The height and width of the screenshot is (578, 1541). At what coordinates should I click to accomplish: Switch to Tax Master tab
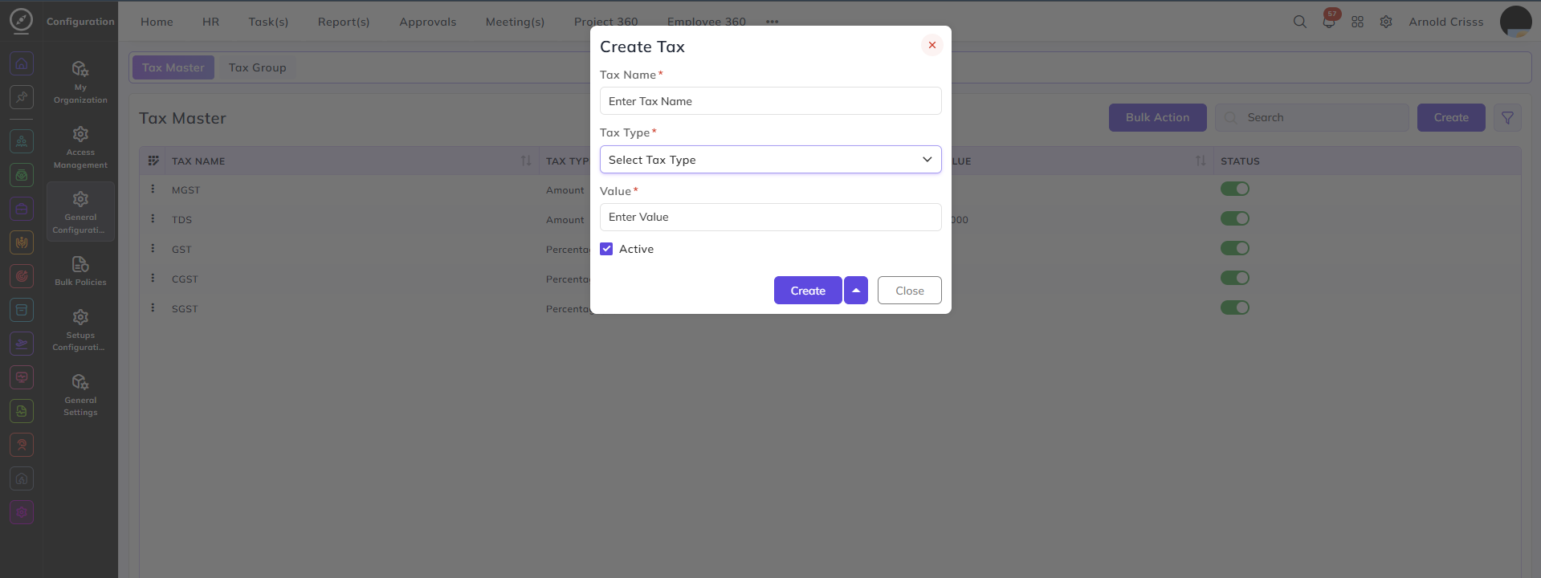pos(173,67)
